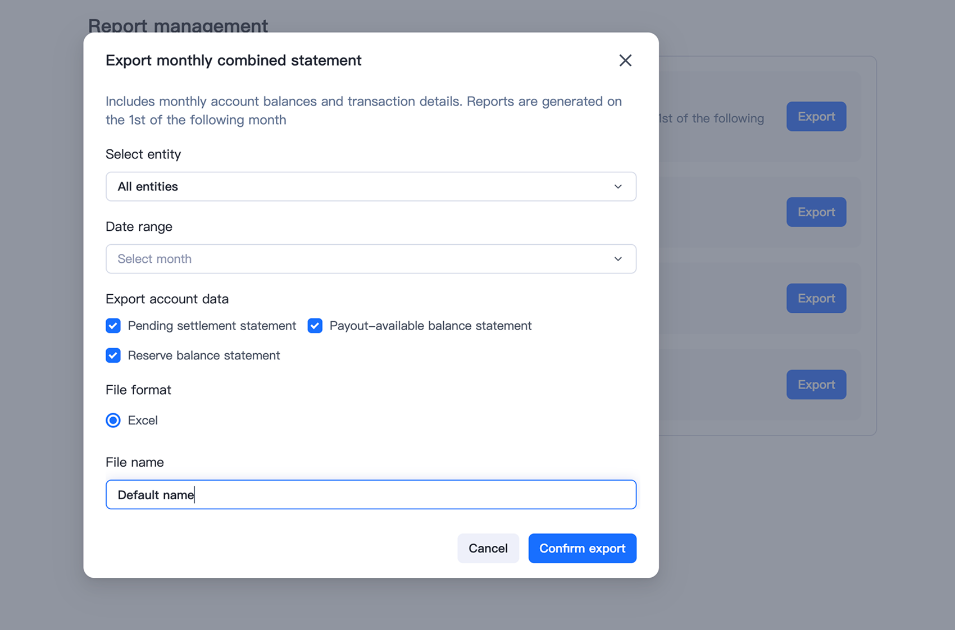Close the export dialog with the X icon

point(625,60)
